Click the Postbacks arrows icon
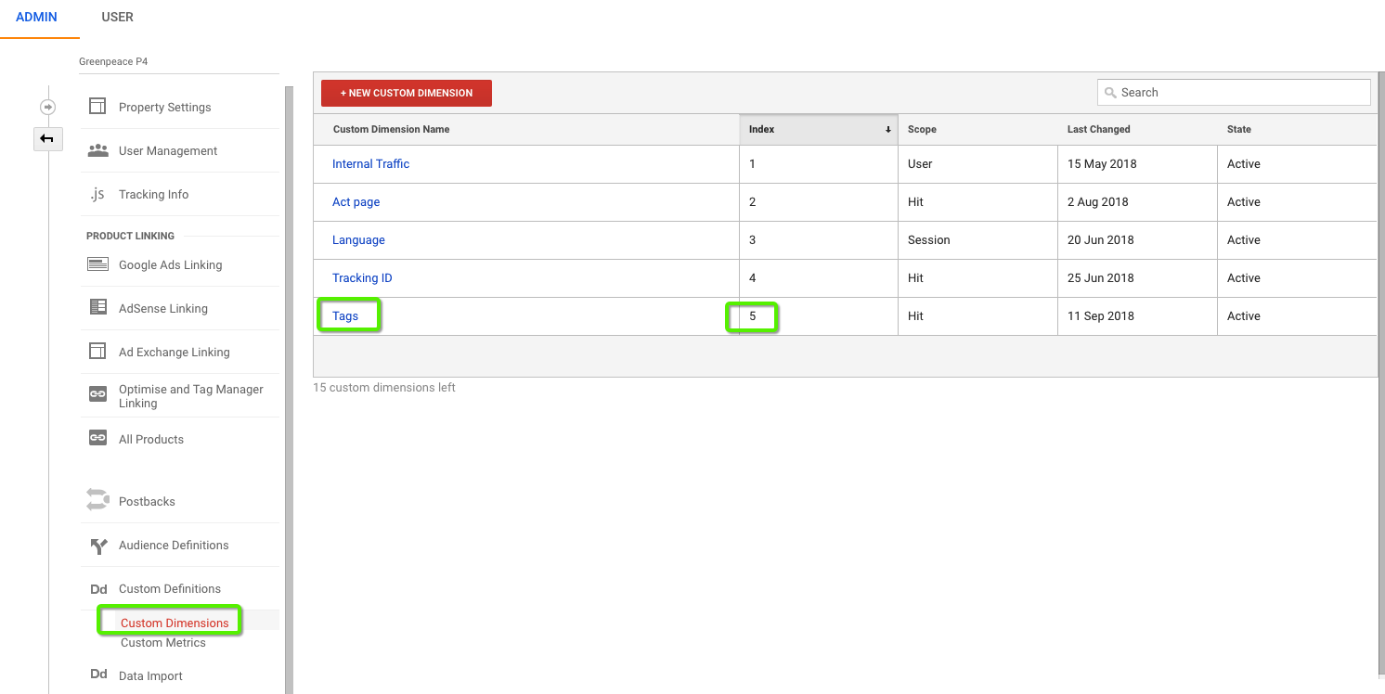The height and width of the screenshot is (694, 1385). (97, 499)
